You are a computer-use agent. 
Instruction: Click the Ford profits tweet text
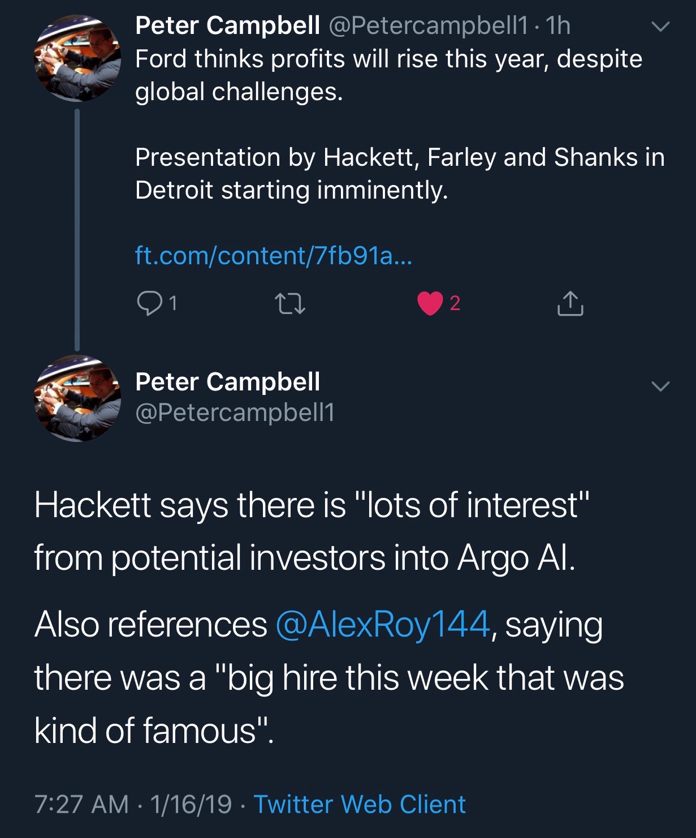coord(388,75)
